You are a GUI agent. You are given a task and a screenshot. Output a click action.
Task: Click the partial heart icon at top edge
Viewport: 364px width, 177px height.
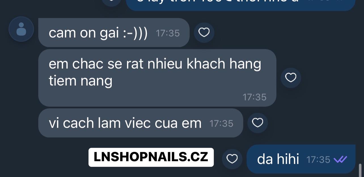111,2
